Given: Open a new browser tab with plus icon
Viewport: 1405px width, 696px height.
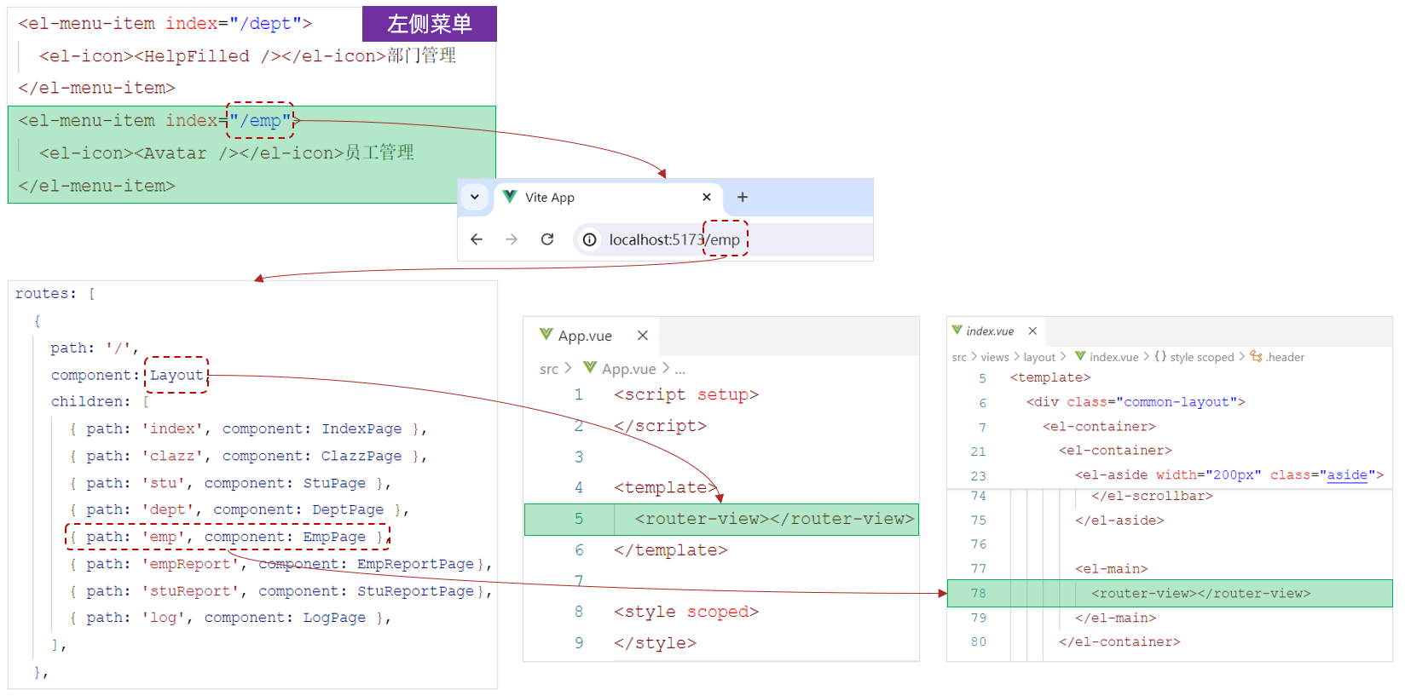Looking at the screenshot, I should point(743,197).
